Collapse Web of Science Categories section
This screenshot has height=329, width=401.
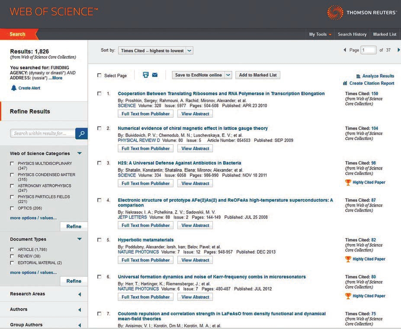80,153
